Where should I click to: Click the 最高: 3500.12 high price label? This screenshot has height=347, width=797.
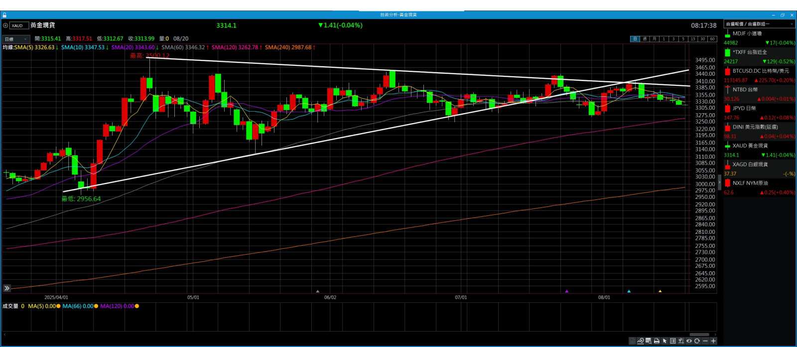click(x=150, y=56)
